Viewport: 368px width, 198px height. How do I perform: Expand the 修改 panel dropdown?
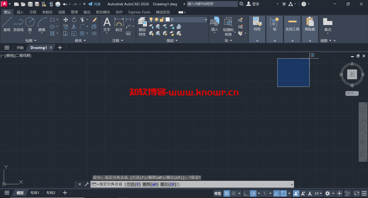pos(80,41)
